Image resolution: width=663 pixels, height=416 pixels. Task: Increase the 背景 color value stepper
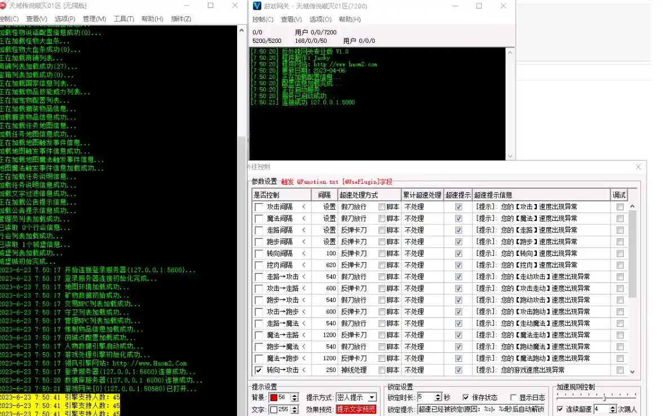coord(294,395)
